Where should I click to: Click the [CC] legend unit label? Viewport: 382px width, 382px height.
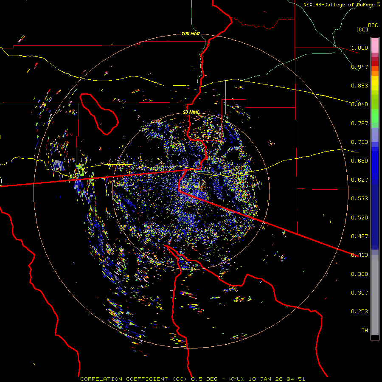[x=362, y=29]
